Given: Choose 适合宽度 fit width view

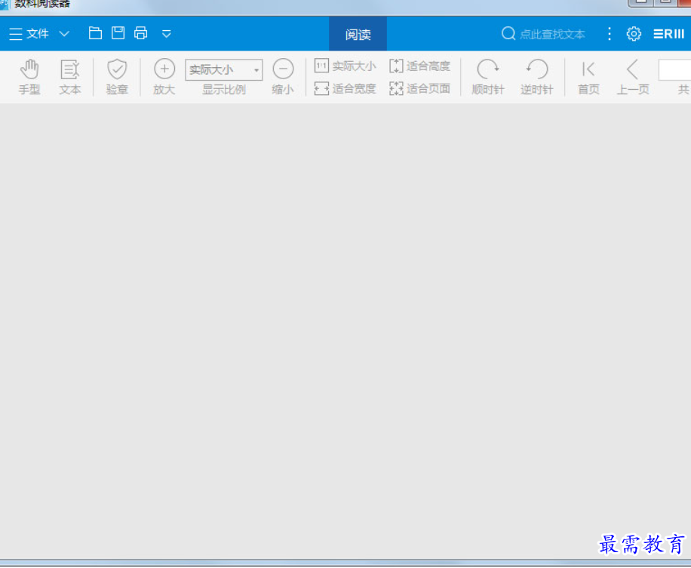Looking at the screenshot, I should click(345, 88).
